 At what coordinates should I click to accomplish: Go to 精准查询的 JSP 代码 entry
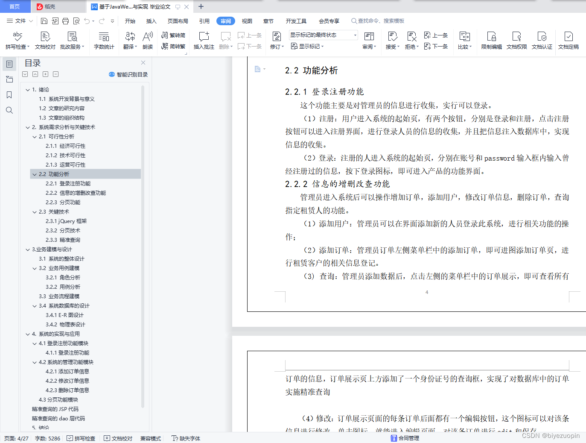pos(55,409)
